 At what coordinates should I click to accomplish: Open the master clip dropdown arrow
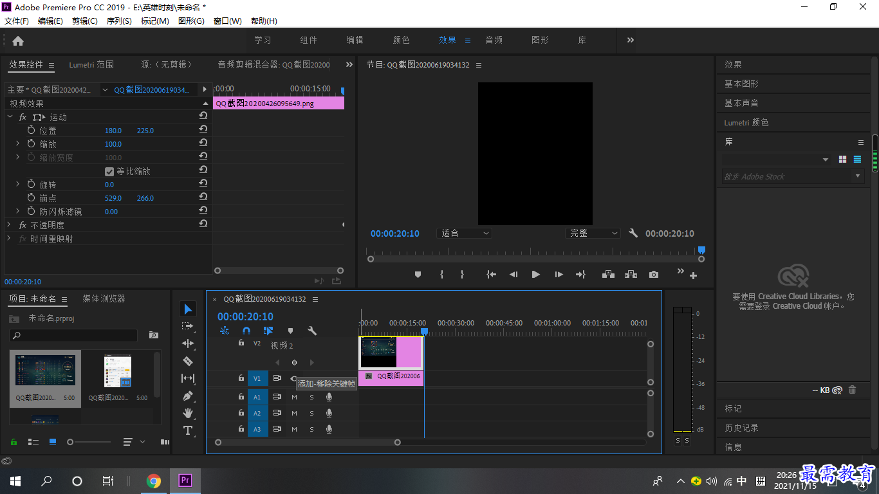[x=105, y=90]
